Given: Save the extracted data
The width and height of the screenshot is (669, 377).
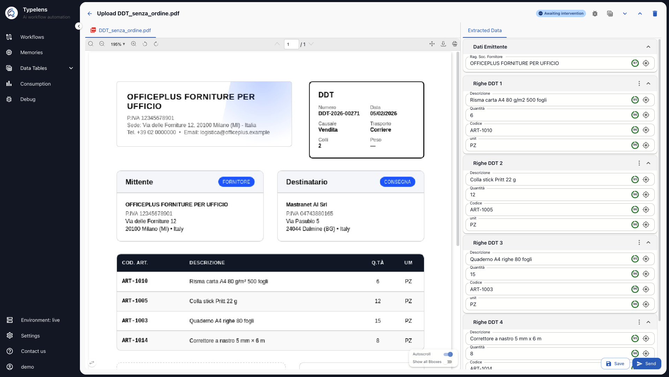Looking at the screenshot, I should [615, 363].
